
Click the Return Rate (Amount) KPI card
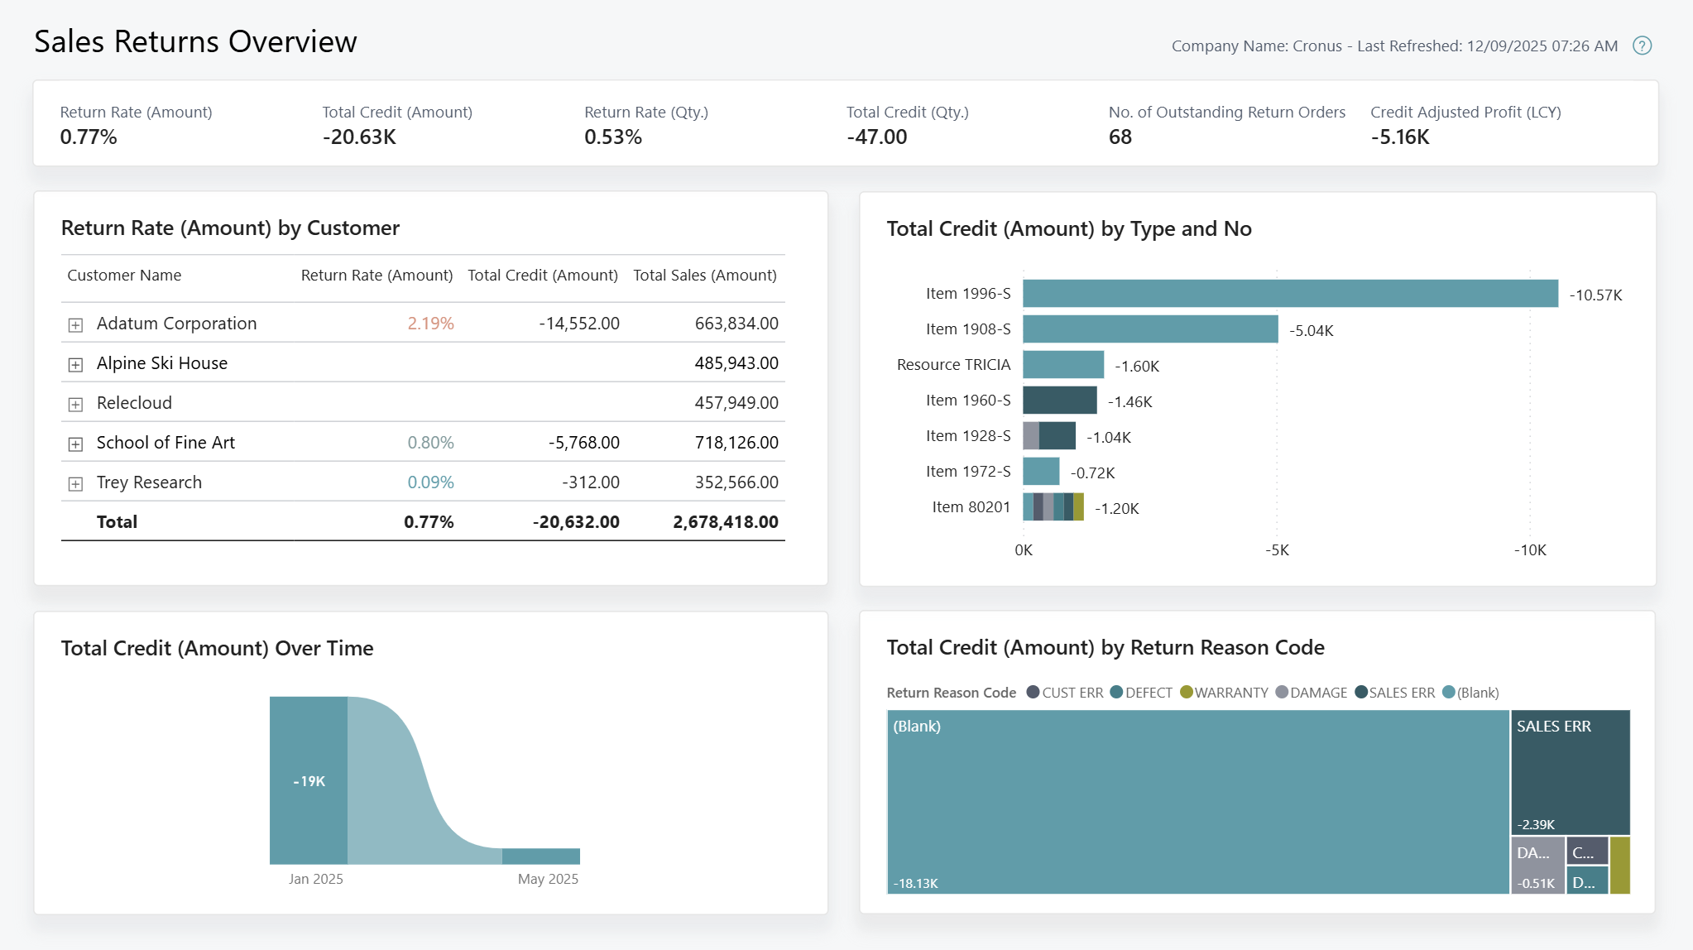coord(136,124)
